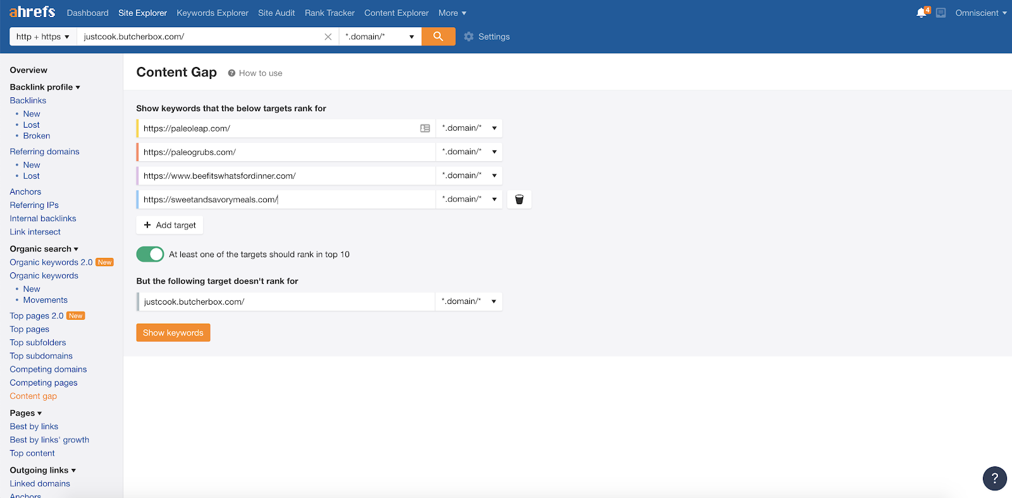
Task: Open the Movements link under Organic keywords
Action: point(46,300)
